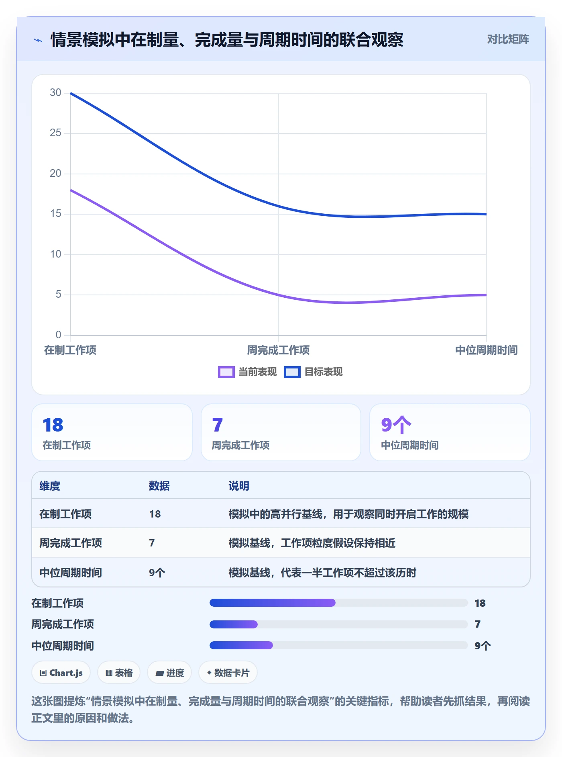Open the 中位周期时间 data card showing 9个
The width and height of the screenshot is (562, 757).
coord(450,432)
